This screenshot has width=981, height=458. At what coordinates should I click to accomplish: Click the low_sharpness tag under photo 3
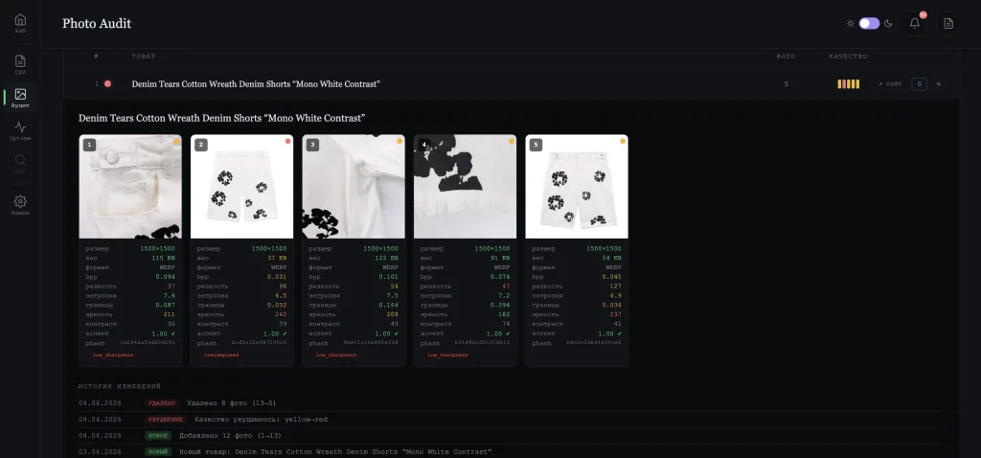(336, 355)
